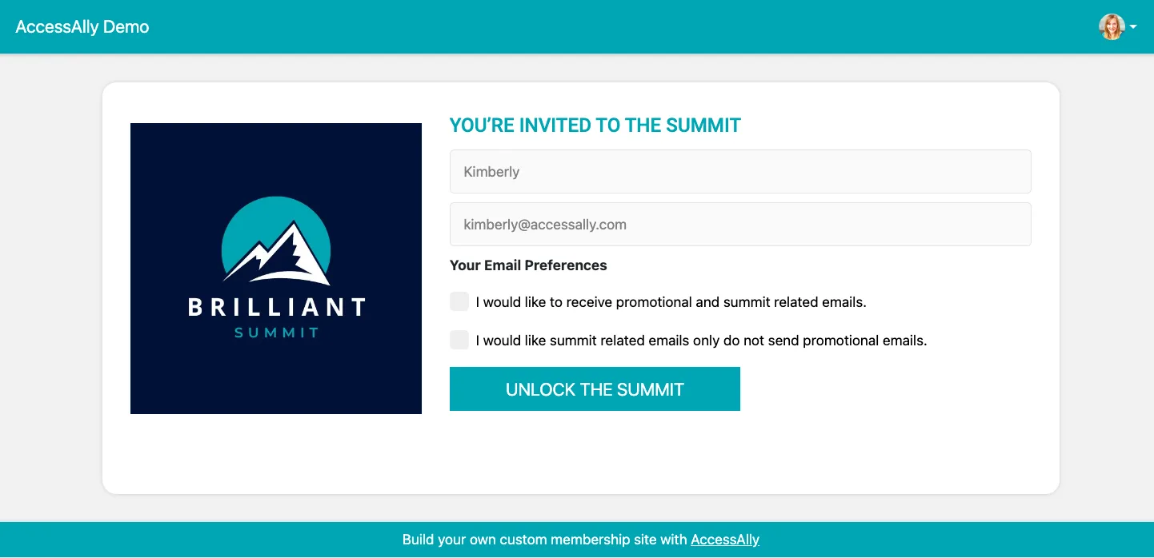Click the Build your own membership site text
The width and height of the screenshot is (1154, 558).
[544, 540]
